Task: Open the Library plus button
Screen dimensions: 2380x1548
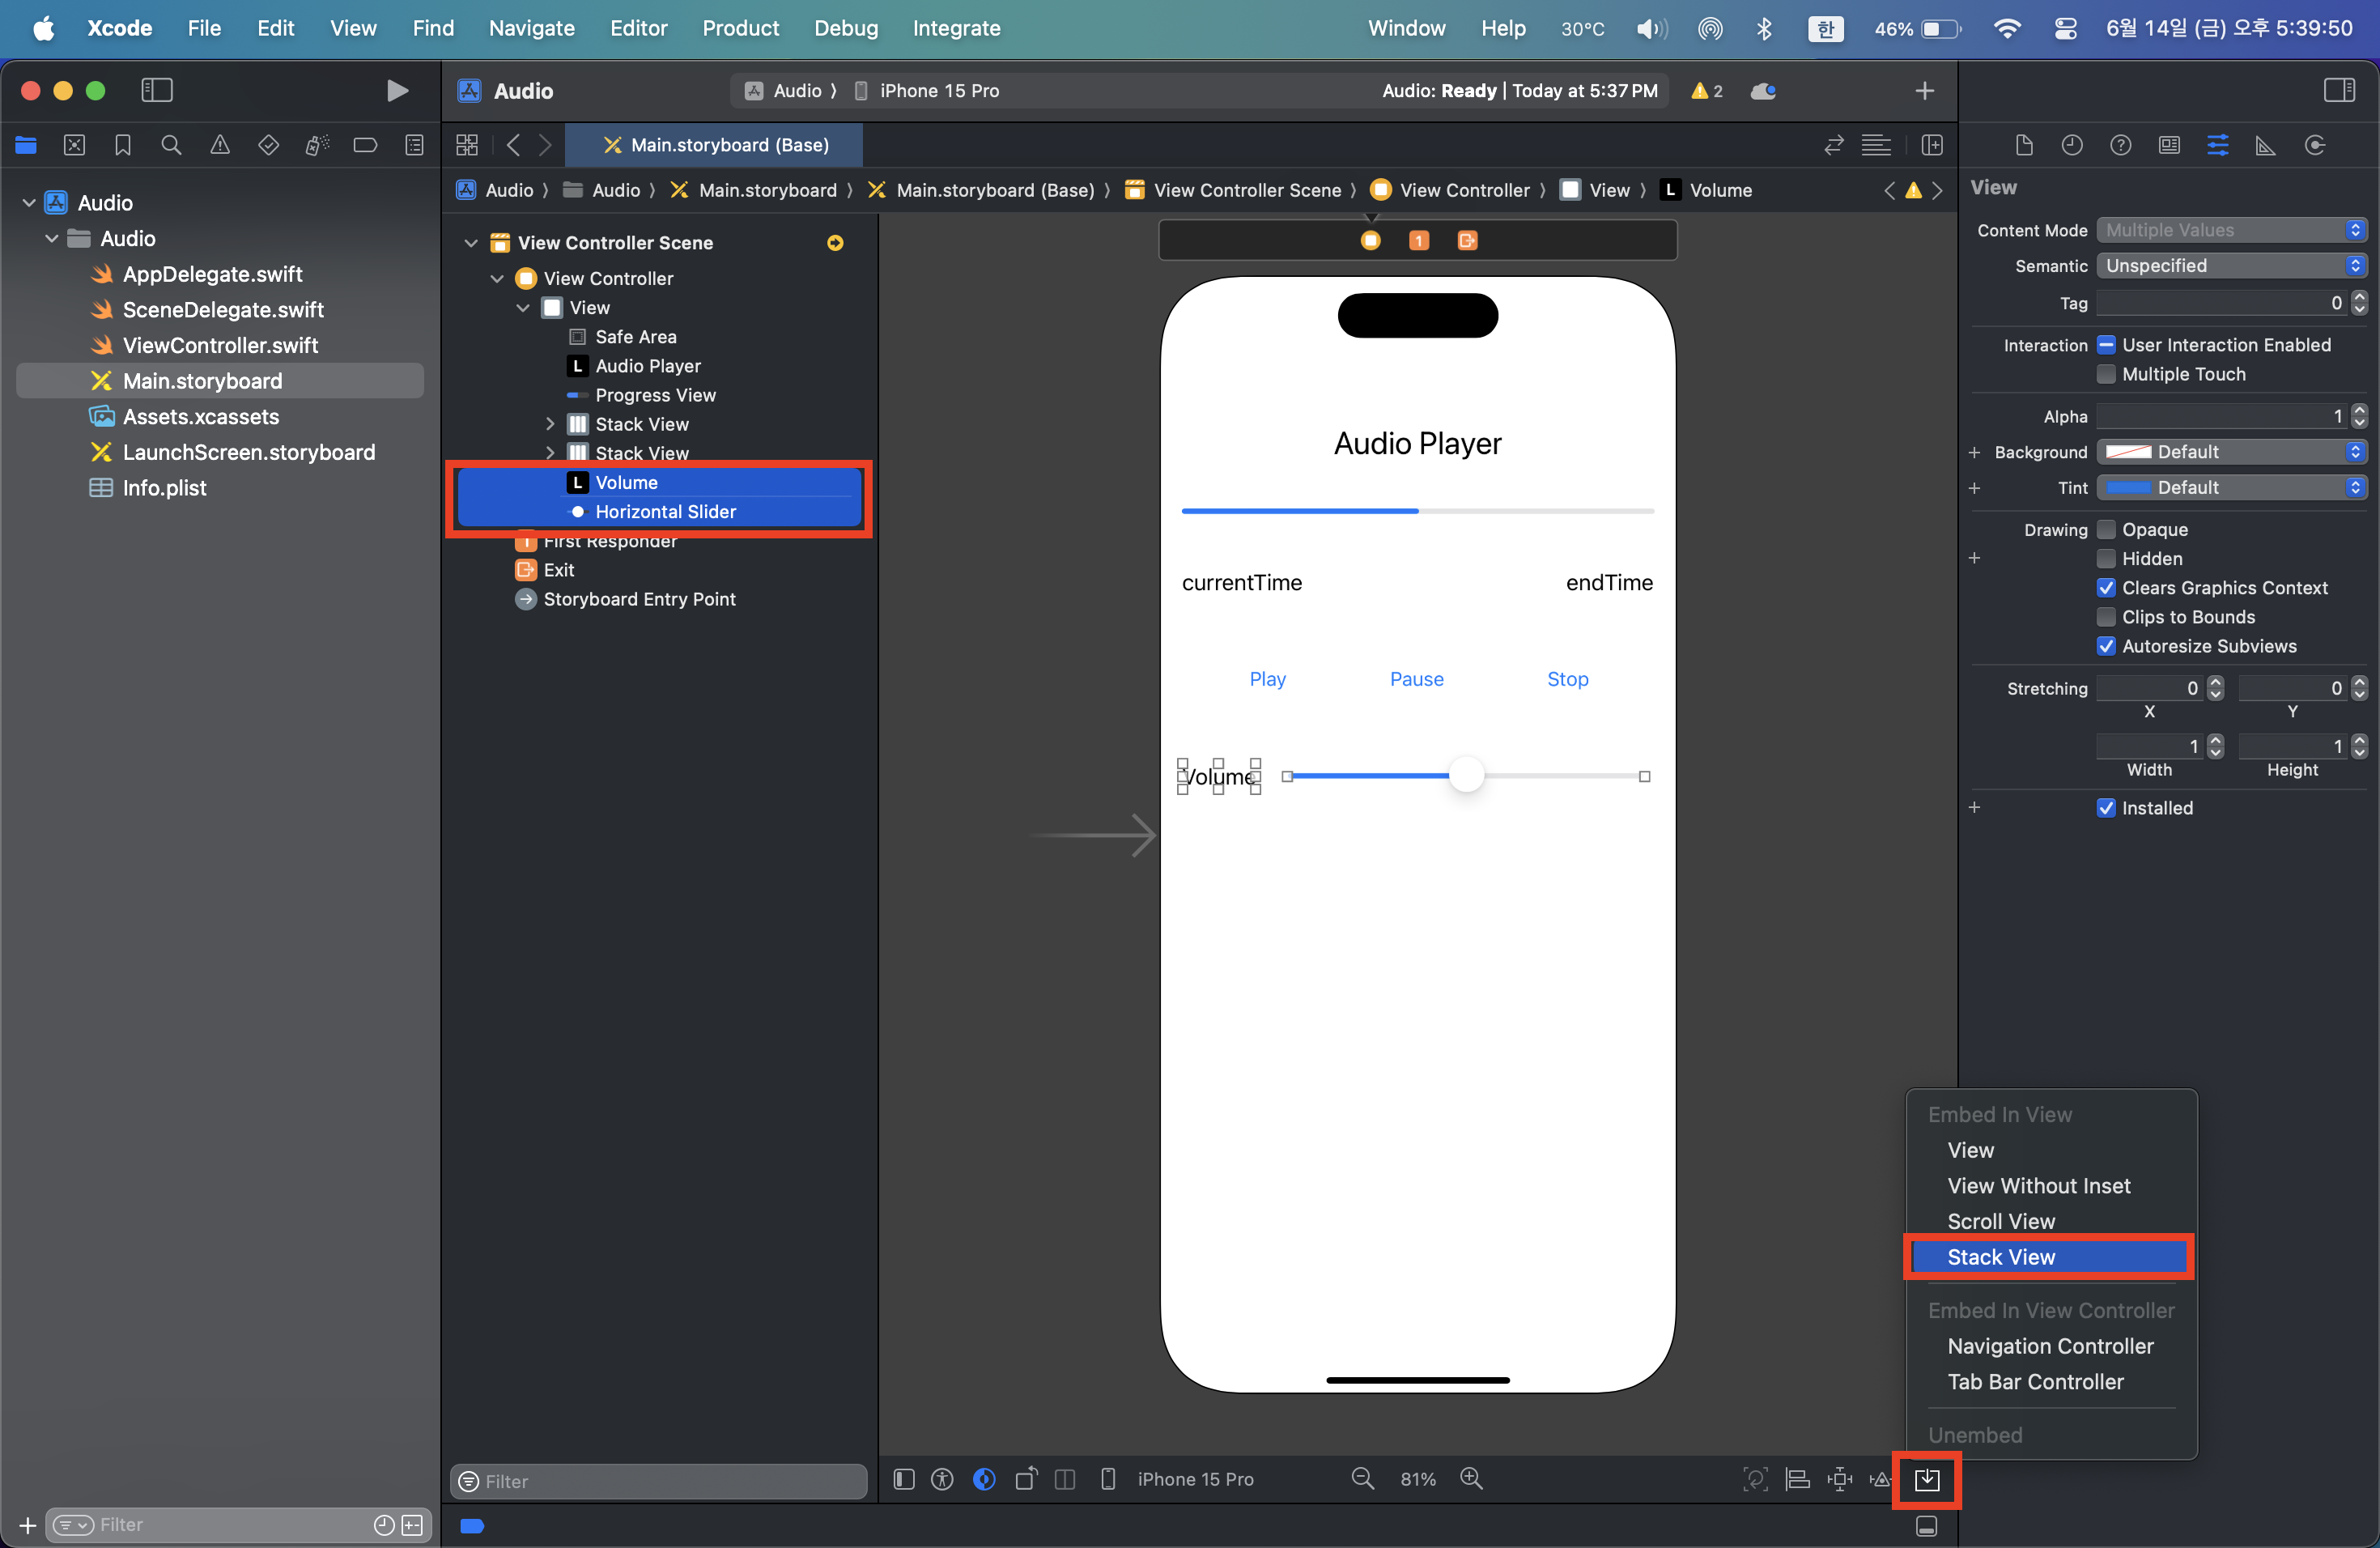Action: (1924, 91)
